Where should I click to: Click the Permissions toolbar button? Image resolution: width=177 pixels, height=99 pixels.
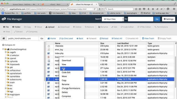pos(161,27)
